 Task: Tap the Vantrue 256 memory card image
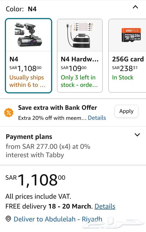[x=131, y=35]
